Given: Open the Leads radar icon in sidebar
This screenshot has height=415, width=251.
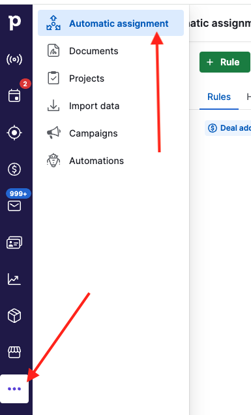Looking at the screenshot, I should coord(14,59).
